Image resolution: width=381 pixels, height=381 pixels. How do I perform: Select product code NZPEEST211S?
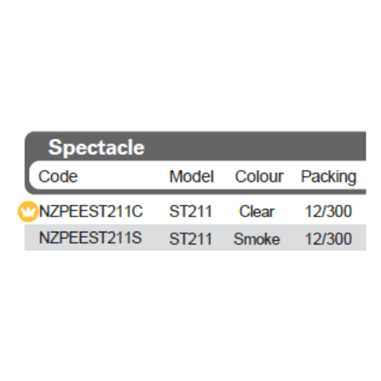tap(91, 238)
